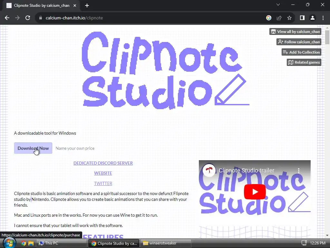Reload the Clipnote page
The image size is (330, 248).
tap(28, 18)
